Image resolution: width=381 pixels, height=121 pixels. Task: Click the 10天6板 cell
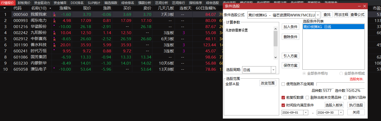point(166,63)
